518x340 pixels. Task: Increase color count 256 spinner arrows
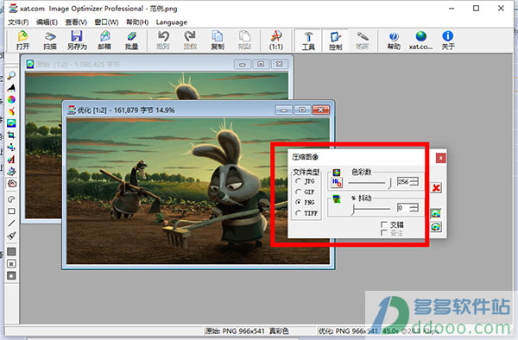point(414,181)
